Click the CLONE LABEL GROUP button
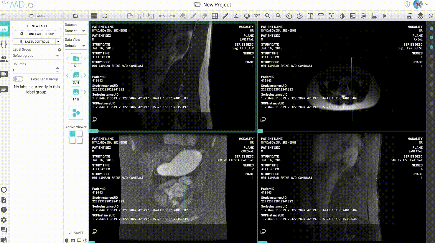Viewport: 435px width, 243px height. 37,34
